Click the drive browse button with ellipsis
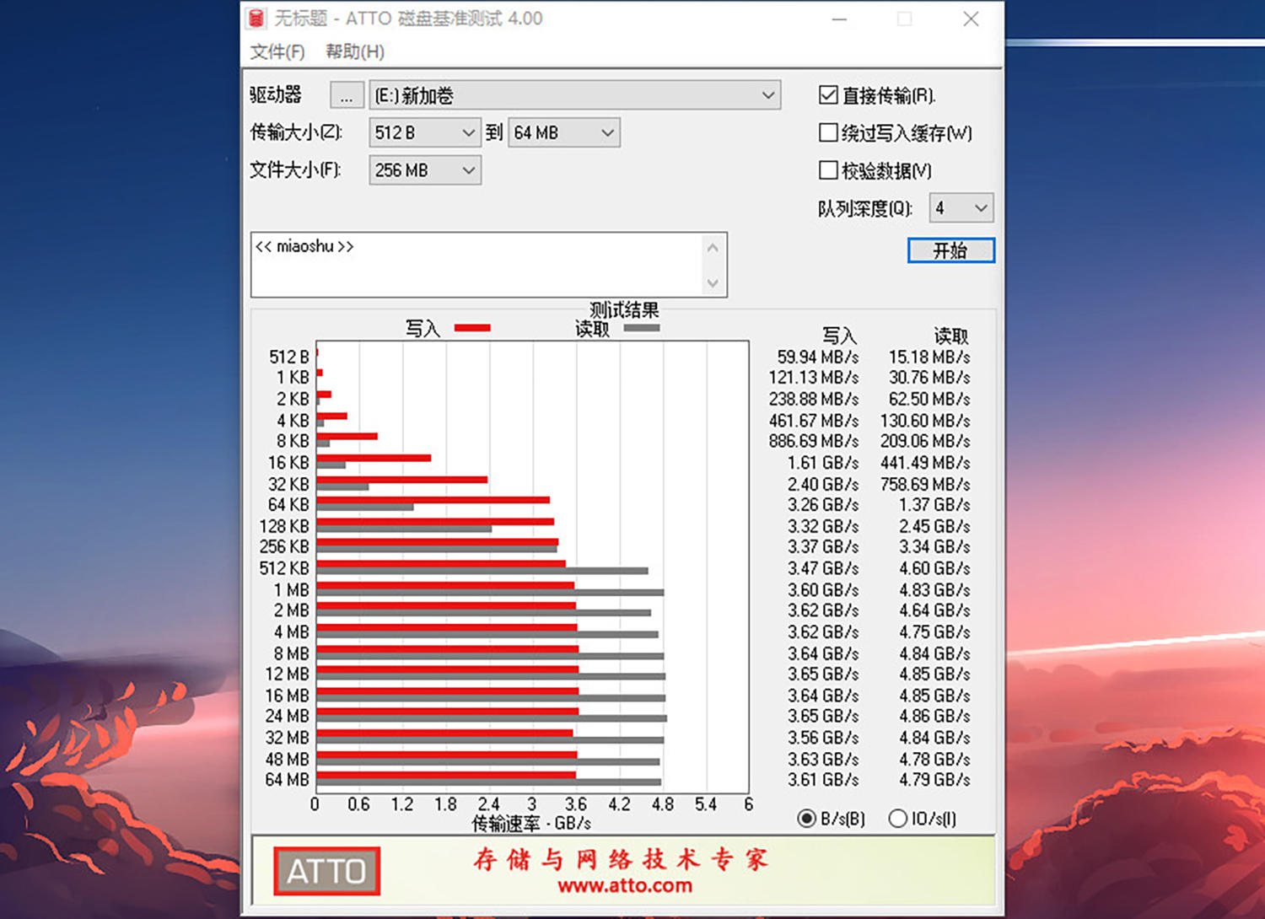1265x919 pixels. pyautogui.click(x=347, y=95)
